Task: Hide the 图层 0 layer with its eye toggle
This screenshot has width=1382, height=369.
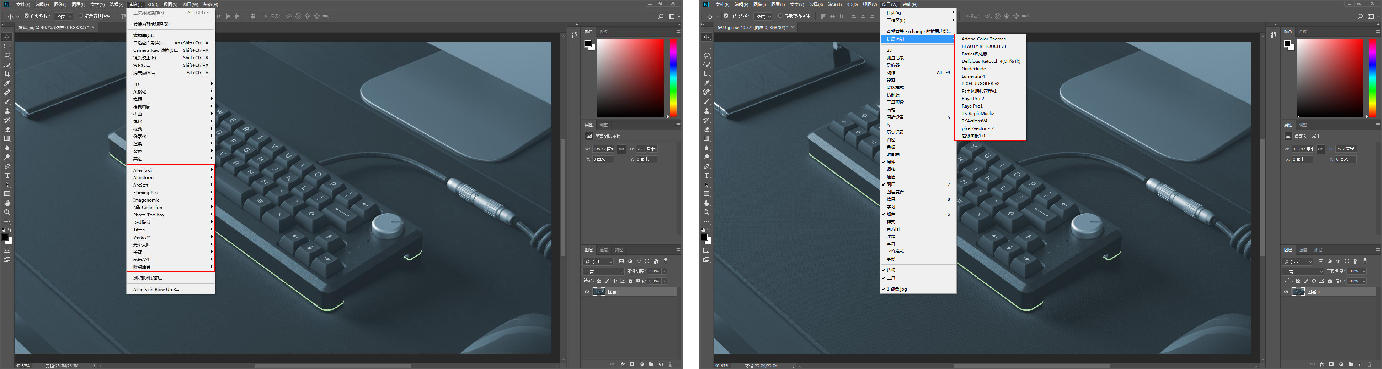Action: tap(586, 291)
